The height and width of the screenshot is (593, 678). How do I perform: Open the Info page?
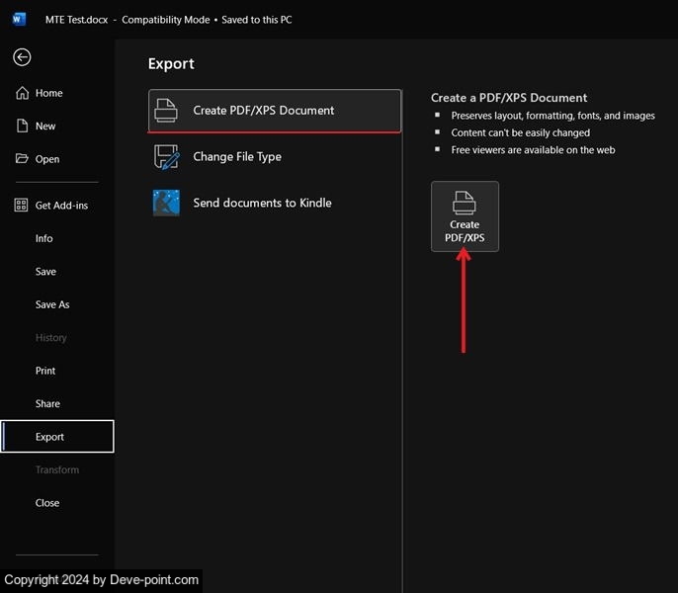(44, 238)
